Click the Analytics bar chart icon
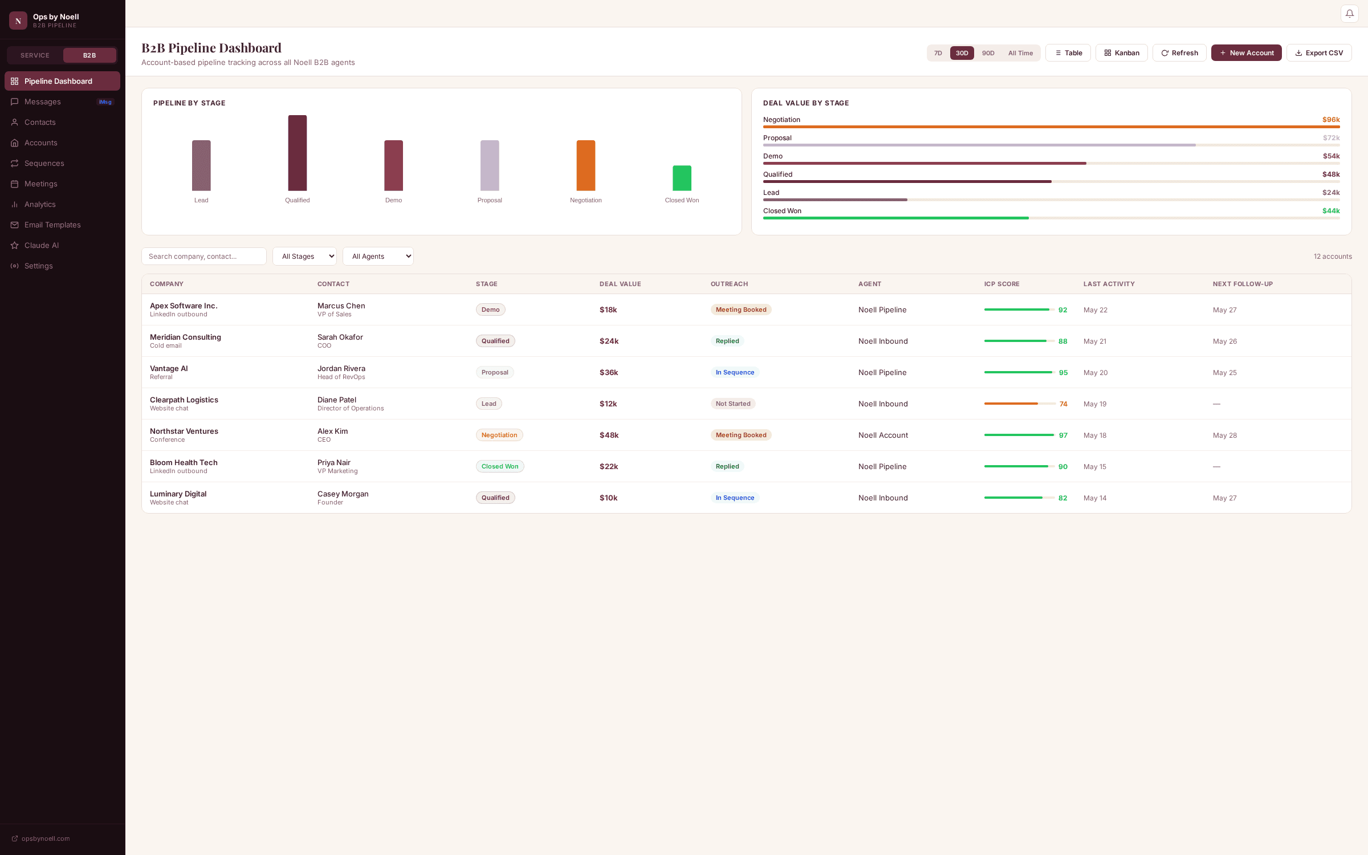Viewport: 1368px width, 855px height. (15, 204)
